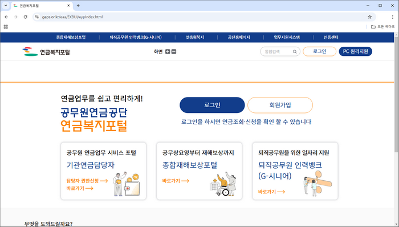This screenshot has height=227, width=399.
Task: Click the header 로그인 button
Action: pos(319,51)
